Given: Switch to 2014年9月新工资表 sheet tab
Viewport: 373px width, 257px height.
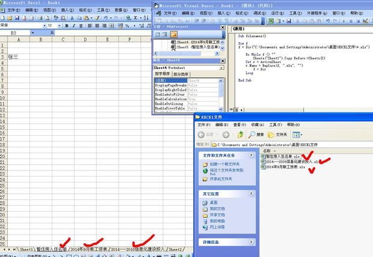Looking at the screenshot, I should pos(89,249).
